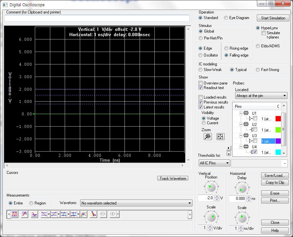Pick the blue pulse width measurement icon
Screen dimensions: 293x237
click(x=74, y=214)
